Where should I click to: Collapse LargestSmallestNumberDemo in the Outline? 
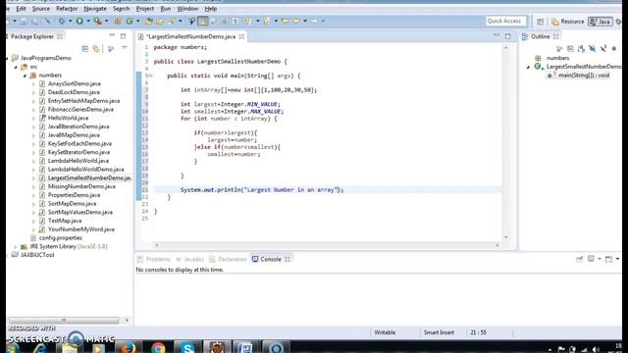click(528, 67)
